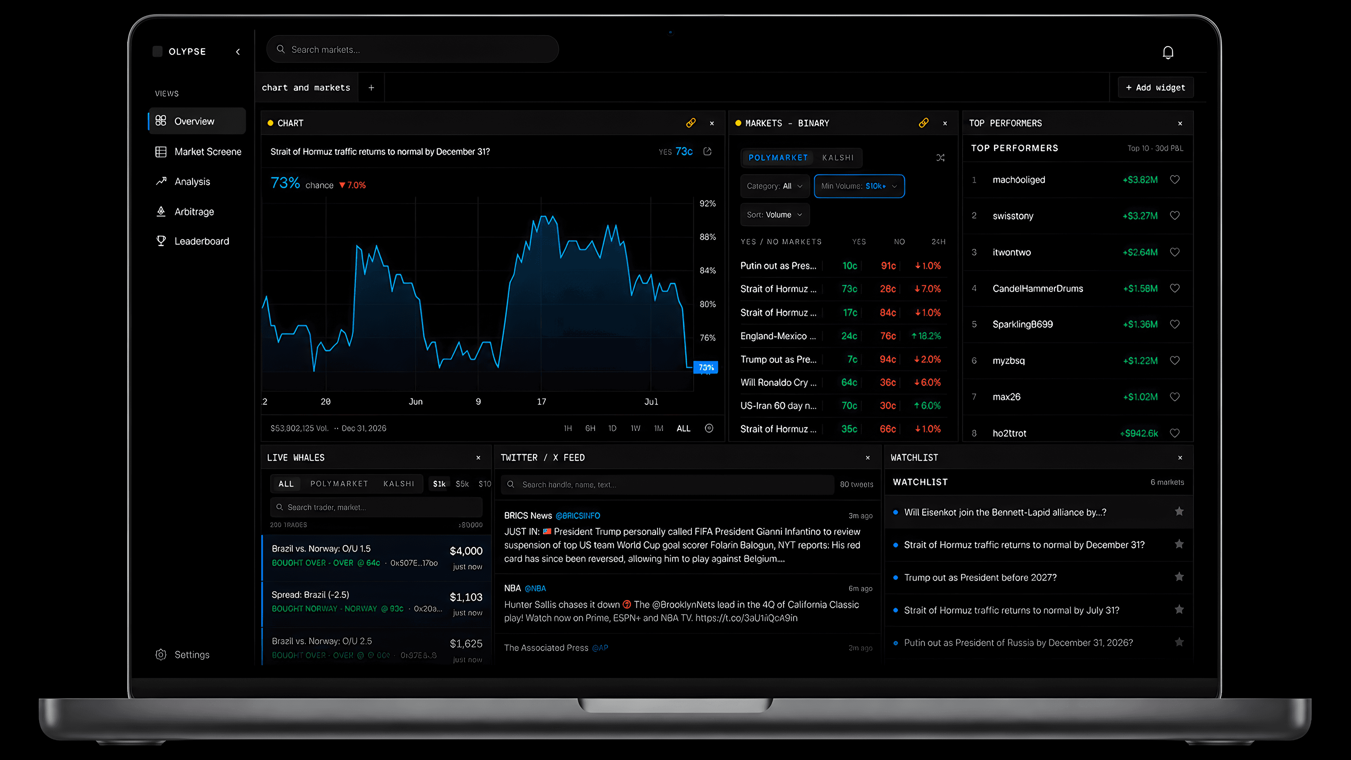
Task: Add a new tab with the plus icon
Action: pyautogui.click(x=371, y=88)
